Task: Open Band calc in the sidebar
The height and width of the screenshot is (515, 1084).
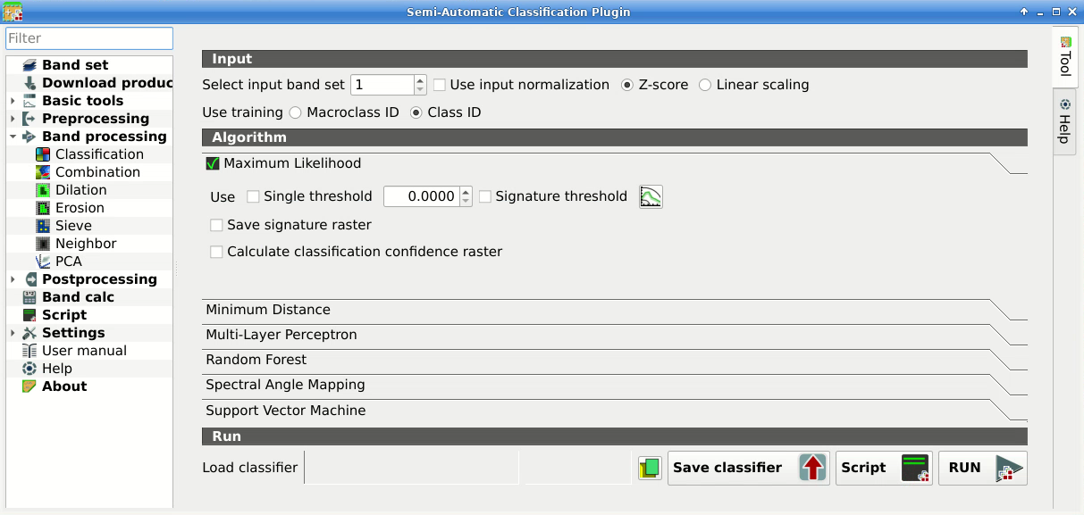Action: pyautogui.click(x=78, y=297)
